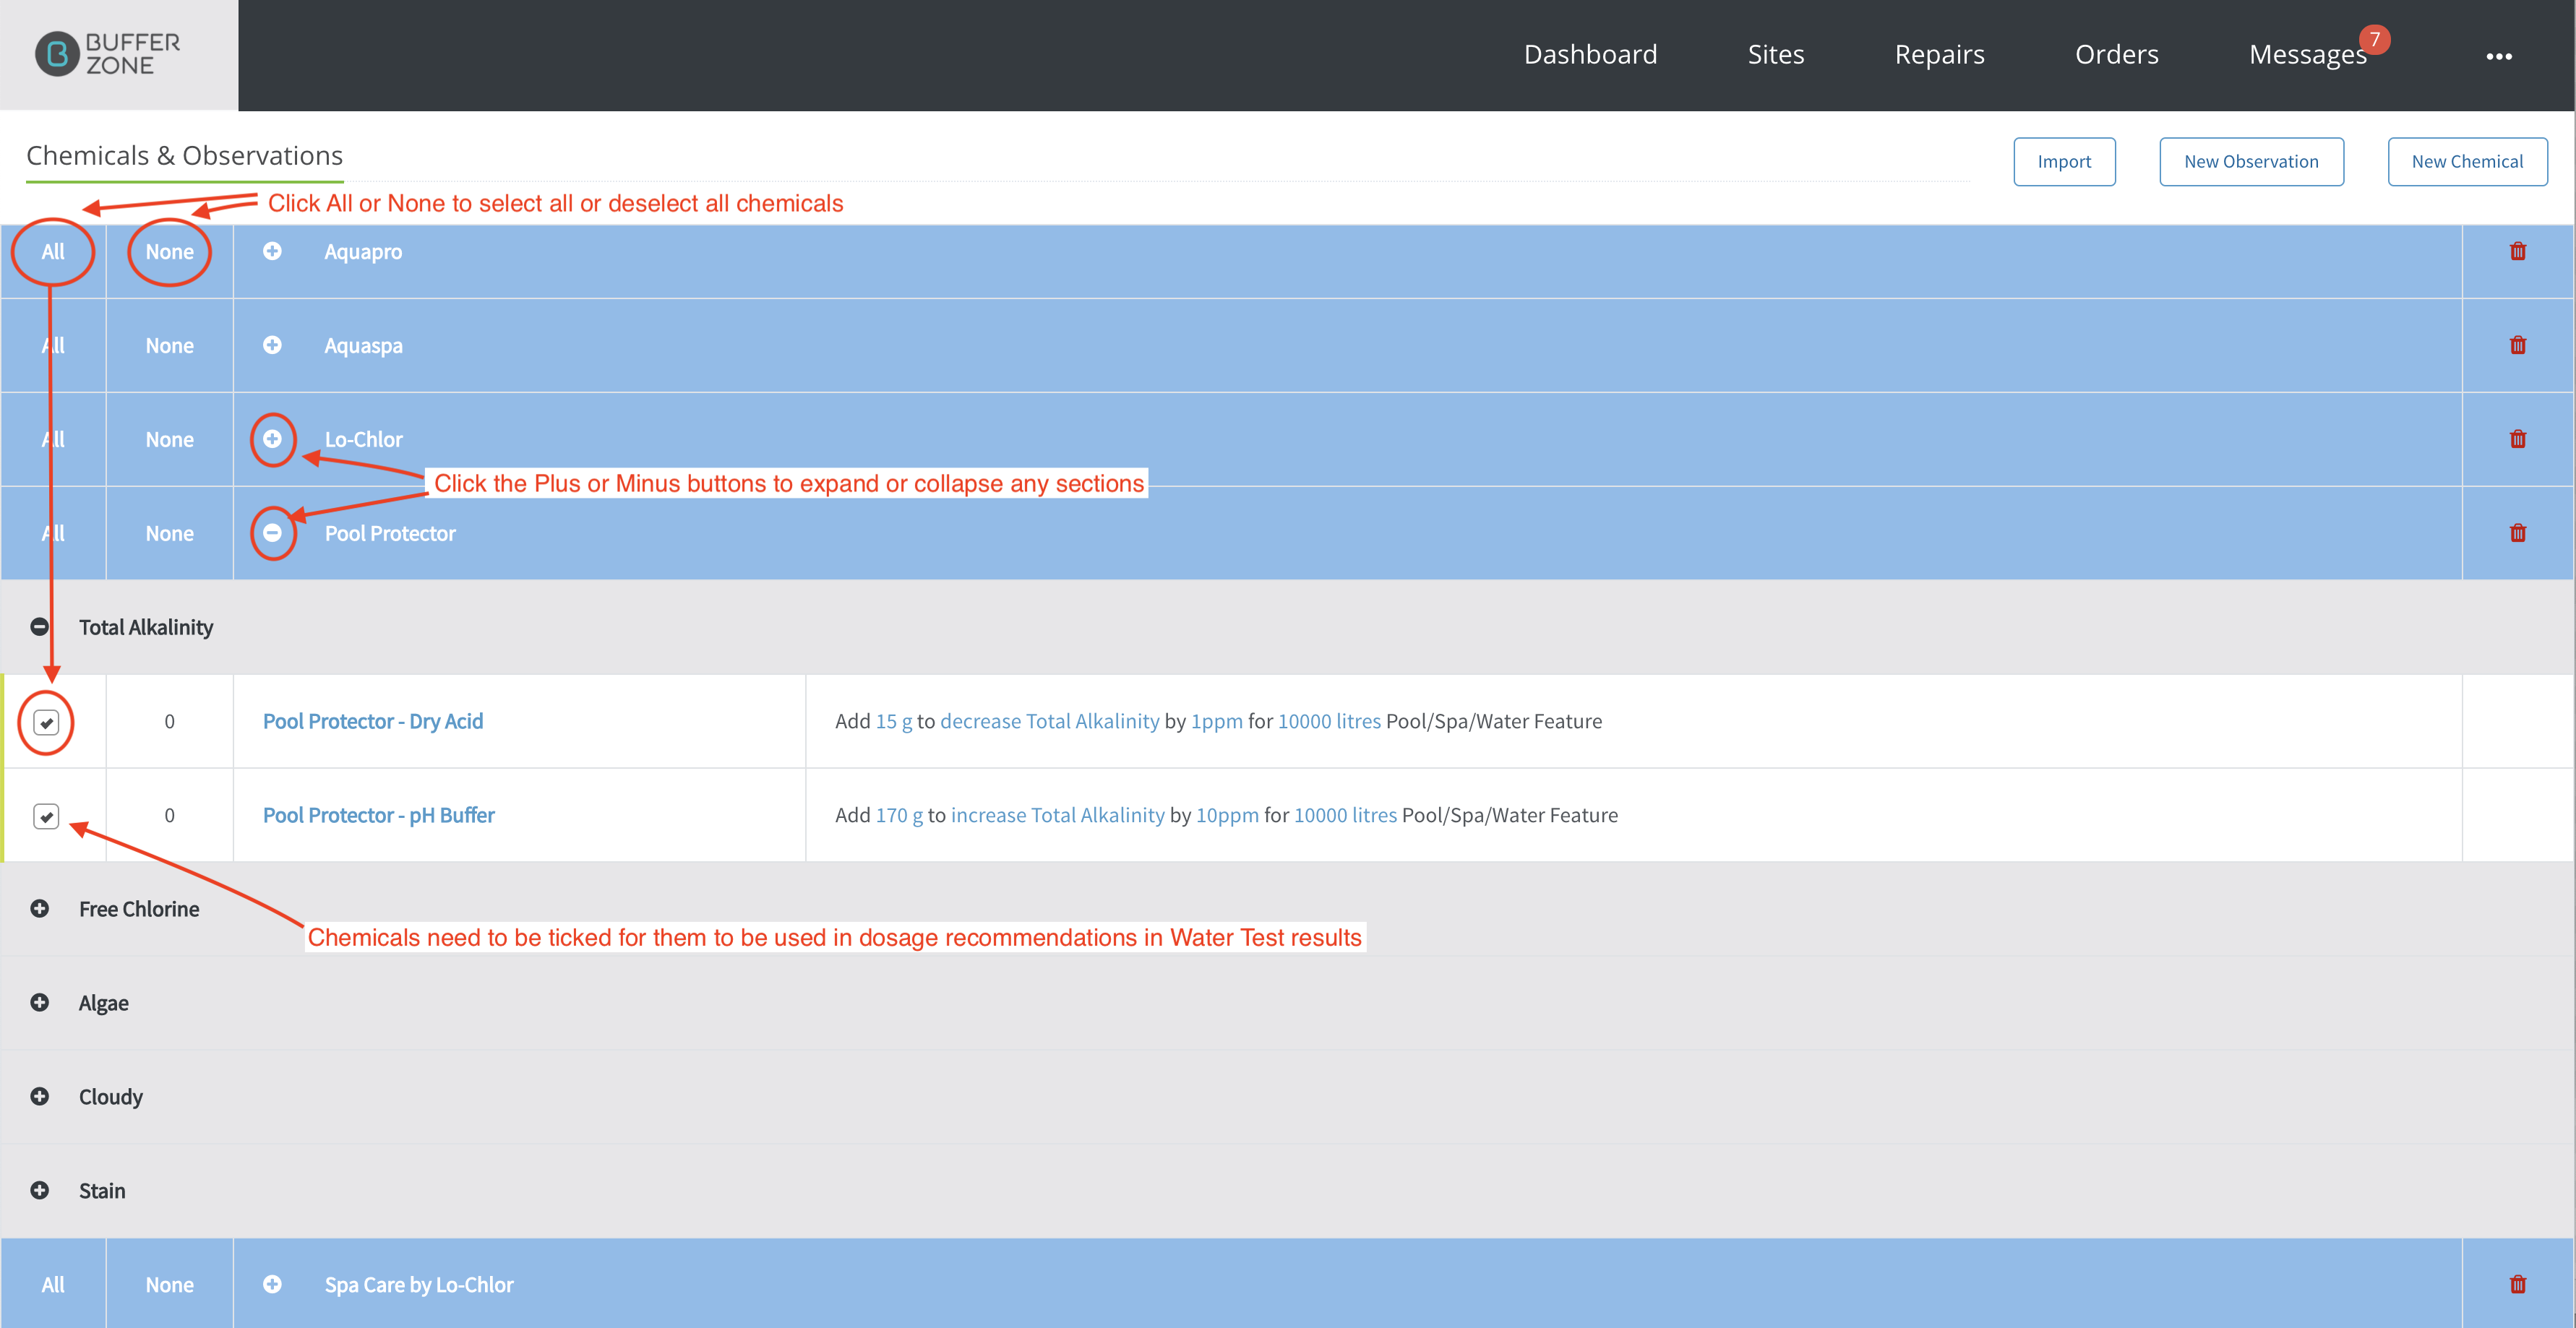Image resolution: width=2576 pixels, height=1328 pixels.
Task: Navigate to Orders
Action: (x=2116, y=54)
